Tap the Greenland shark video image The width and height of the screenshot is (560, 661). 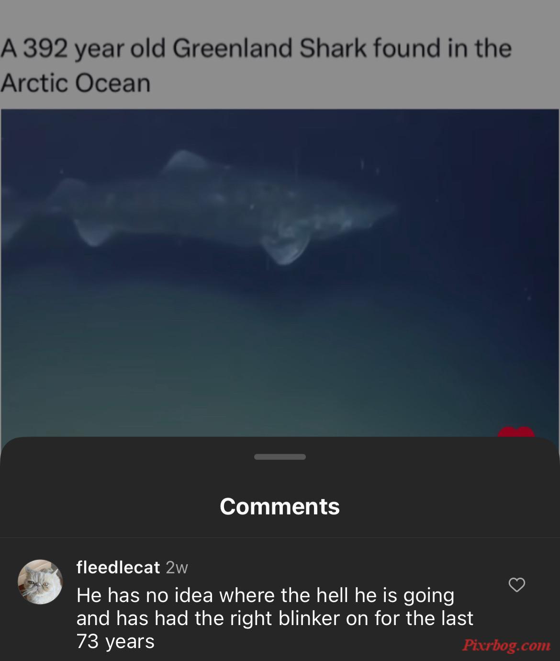pyautogui.click(x=280, y=273)
